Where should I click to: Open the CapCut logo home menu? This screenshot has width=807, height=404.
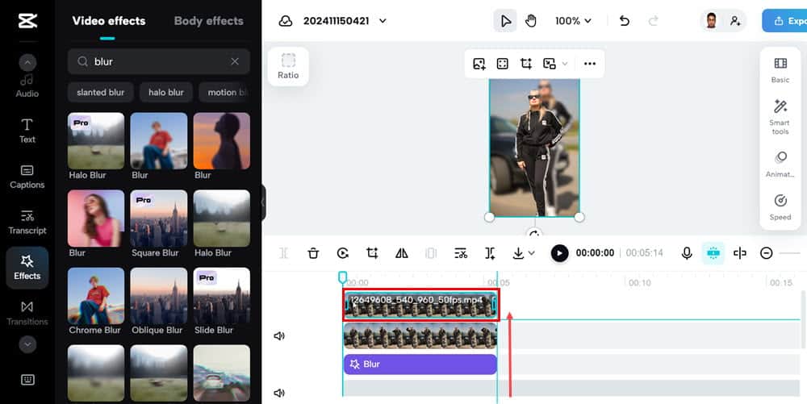pyautogui.click(x=27, y=20)
